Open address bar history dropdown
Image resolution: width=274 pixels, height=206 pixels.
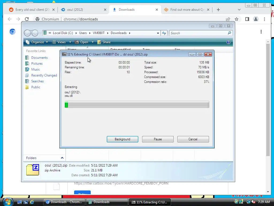[x=158, y=33]
